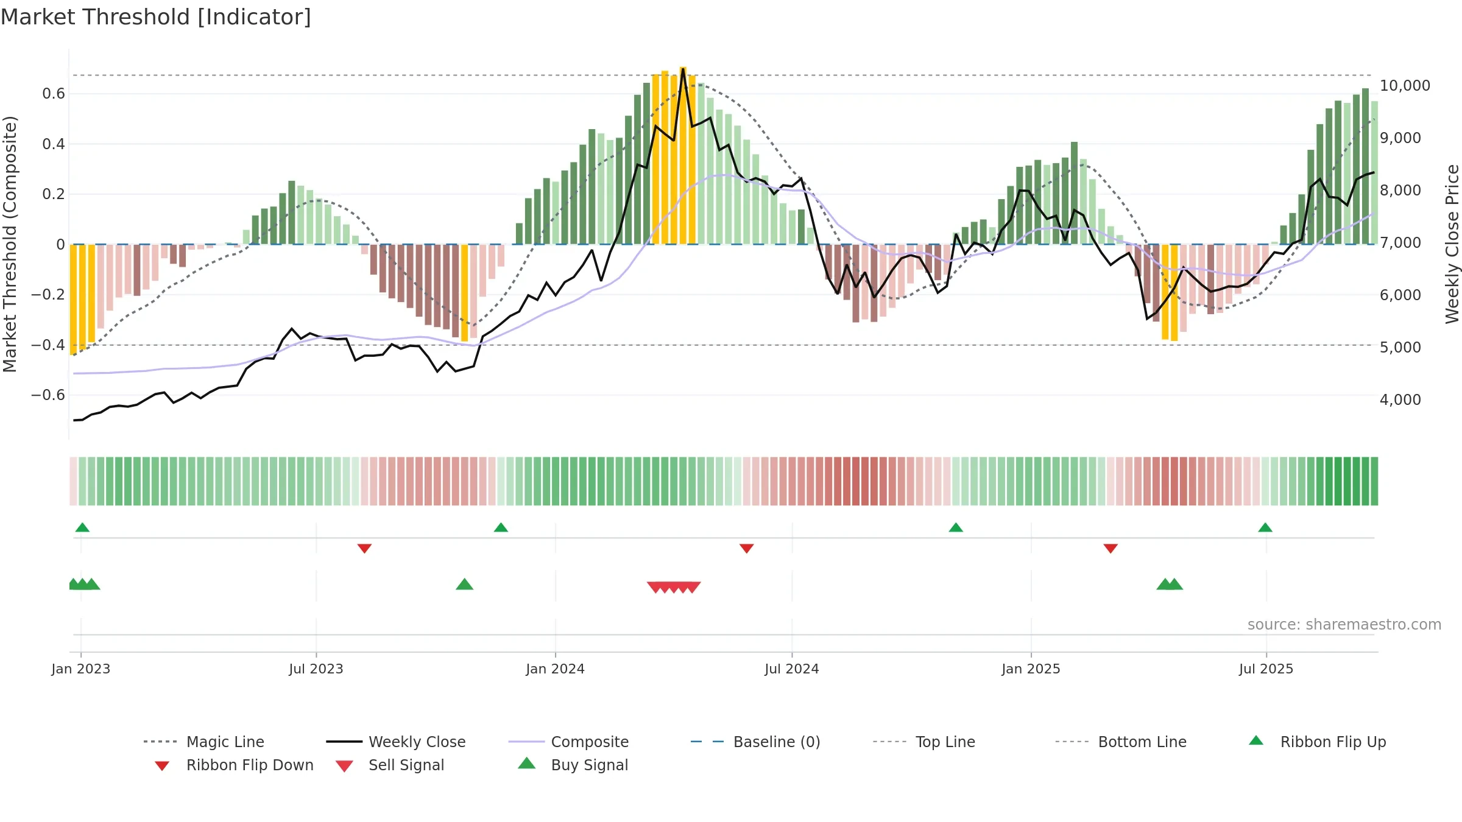The height and width of the screenshot is (822, 1462).
Task: Click the source: sharemaestro.com text
Action: [1344, 625]
